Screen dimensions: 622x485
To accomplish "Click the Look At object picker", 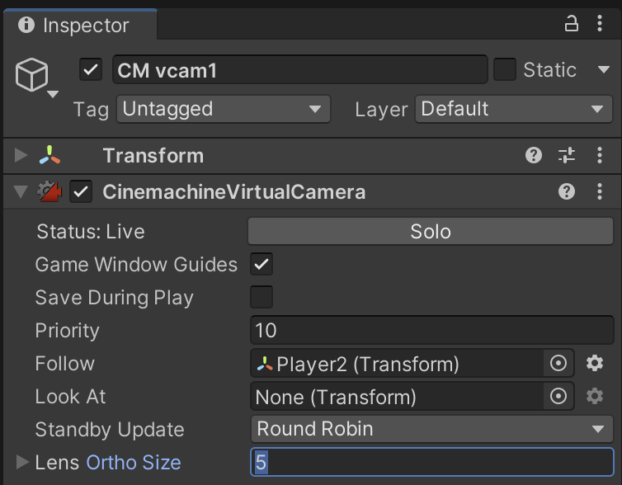I will click(558, 396).
